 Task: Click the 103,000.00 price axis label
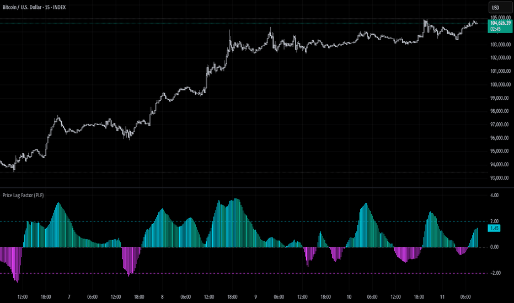(x=500, y=45)
